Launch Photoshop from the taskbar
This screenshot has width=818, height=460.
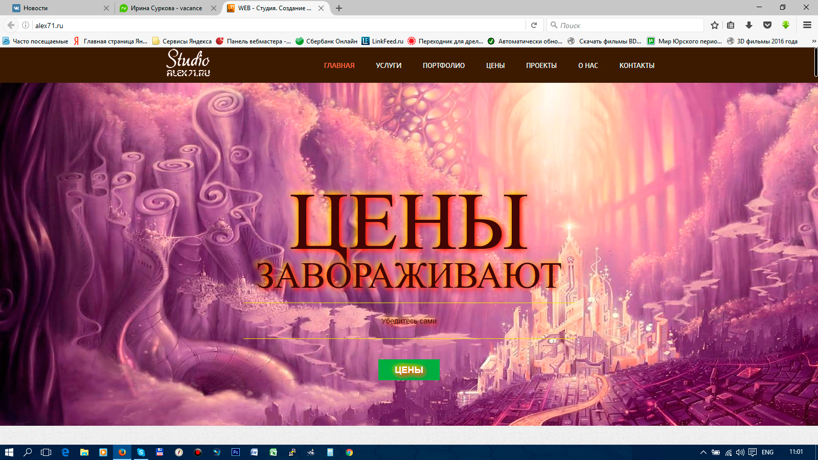pos(236,452)
